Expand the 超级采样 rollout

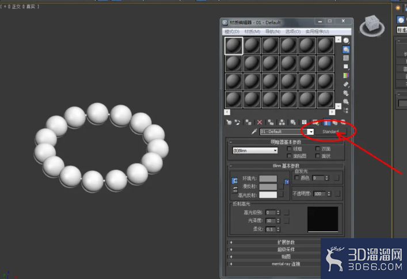point(286,250)
